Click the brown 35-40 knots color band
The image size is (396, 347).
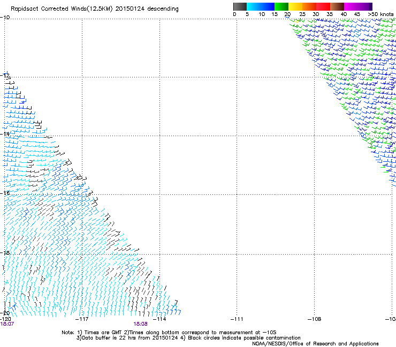(337, 6)
